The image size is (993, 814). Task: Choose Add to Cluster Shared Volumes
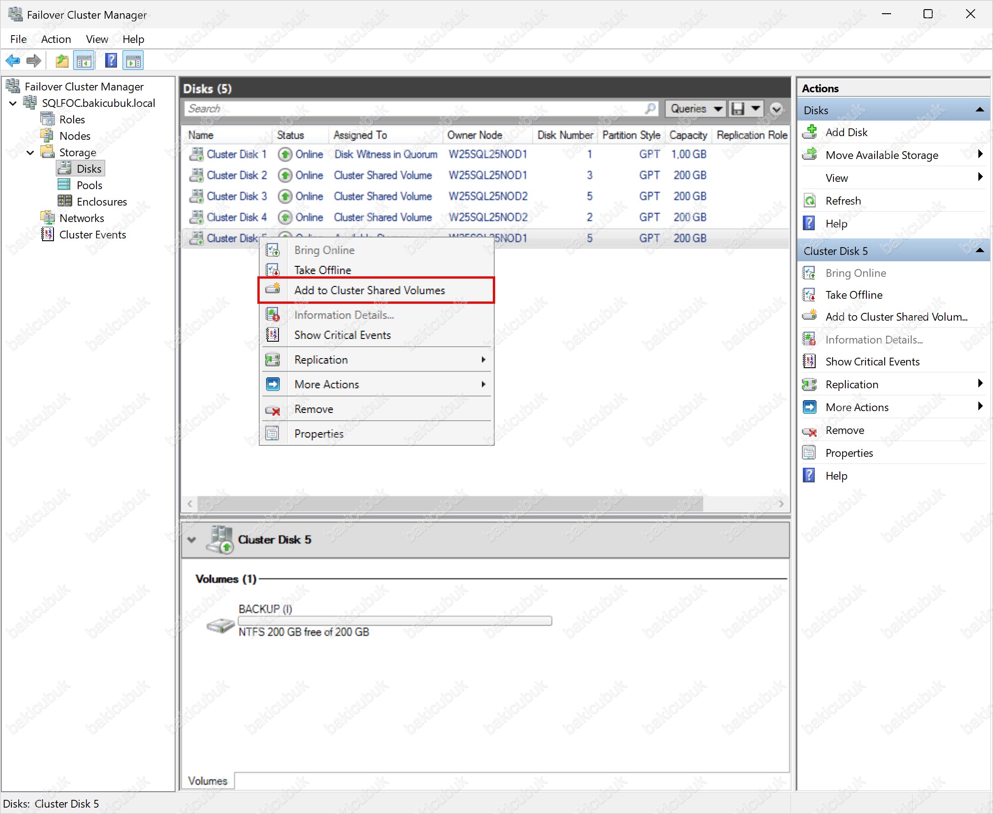point(369,290)
